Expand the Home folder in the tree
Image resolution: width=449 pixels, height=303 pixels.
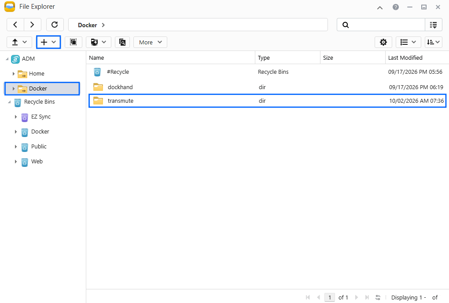(x=14, y=74)
